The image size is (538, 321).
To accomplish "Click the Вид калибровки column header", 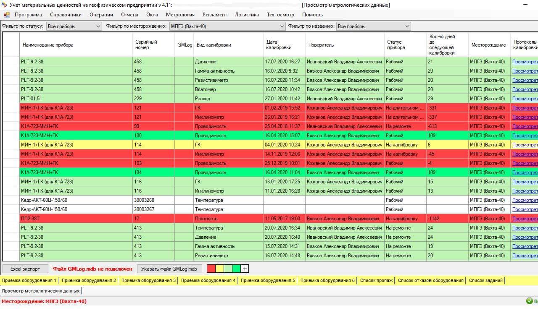I will 228,45.
